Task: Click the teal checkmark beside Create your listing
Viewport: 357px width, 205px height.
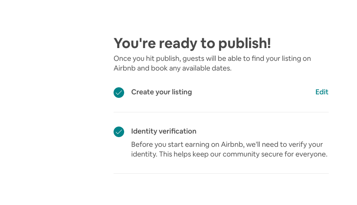Action: pos(119,93)
